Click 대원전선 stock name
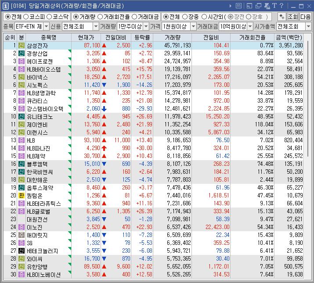314x283 pixels. pos(37,219)
